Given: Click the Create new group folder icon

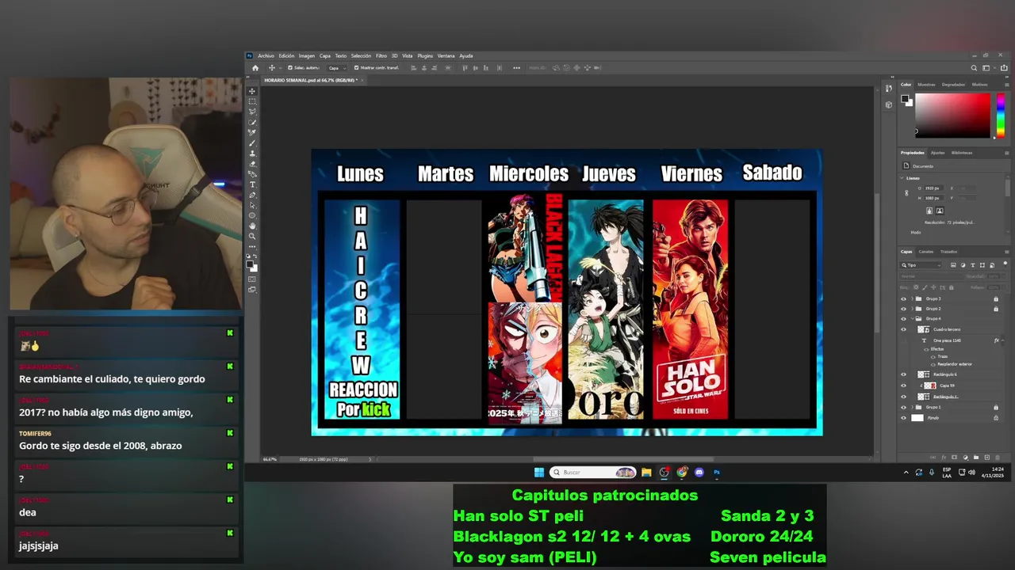Looking at the screenshot, I should [x=976, y=457].
